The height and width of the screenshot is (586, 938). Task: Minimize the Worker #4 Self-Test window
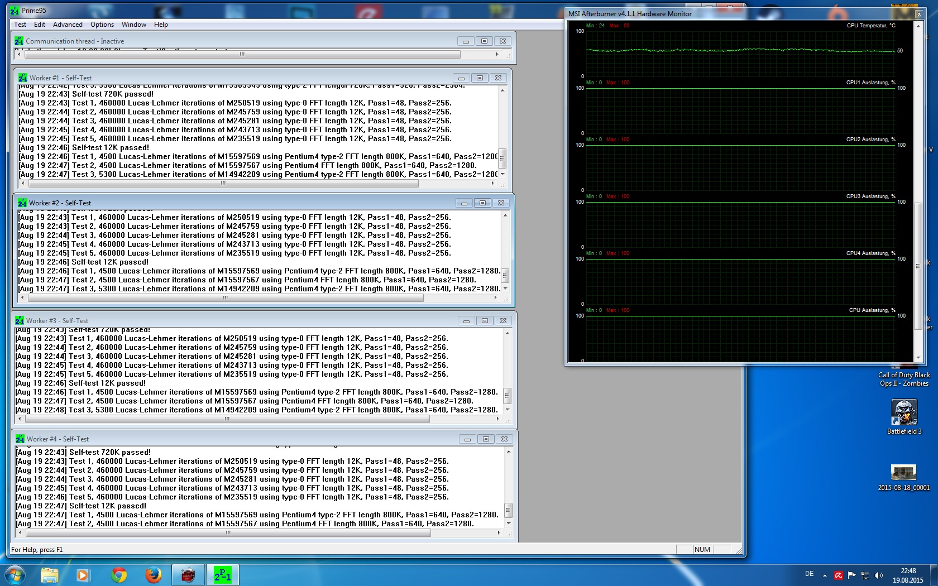(467, 439)
